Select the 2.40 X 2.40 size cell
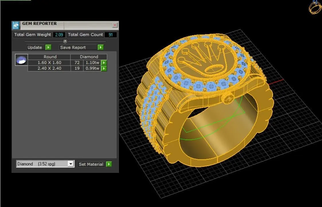 (49, 69)
